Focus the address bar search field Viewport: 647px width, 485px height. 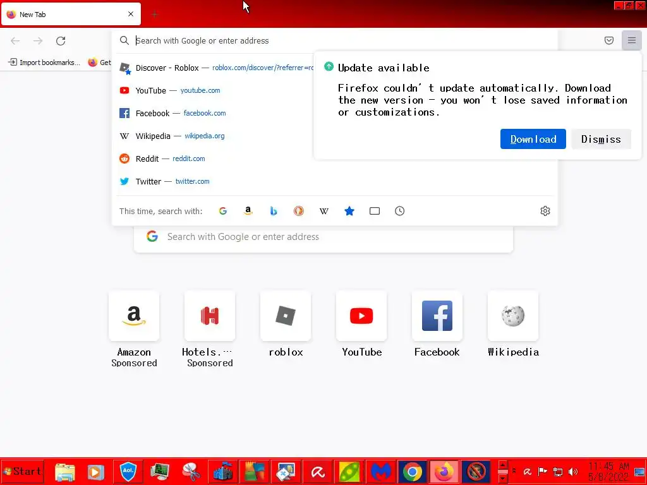[x=334, y=40]
